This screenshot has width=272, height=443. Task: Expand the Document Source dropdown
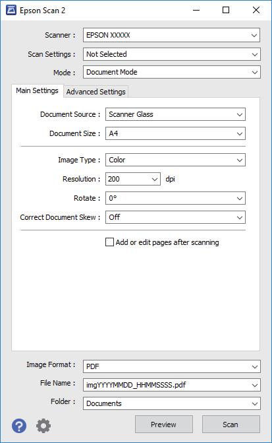175,114
